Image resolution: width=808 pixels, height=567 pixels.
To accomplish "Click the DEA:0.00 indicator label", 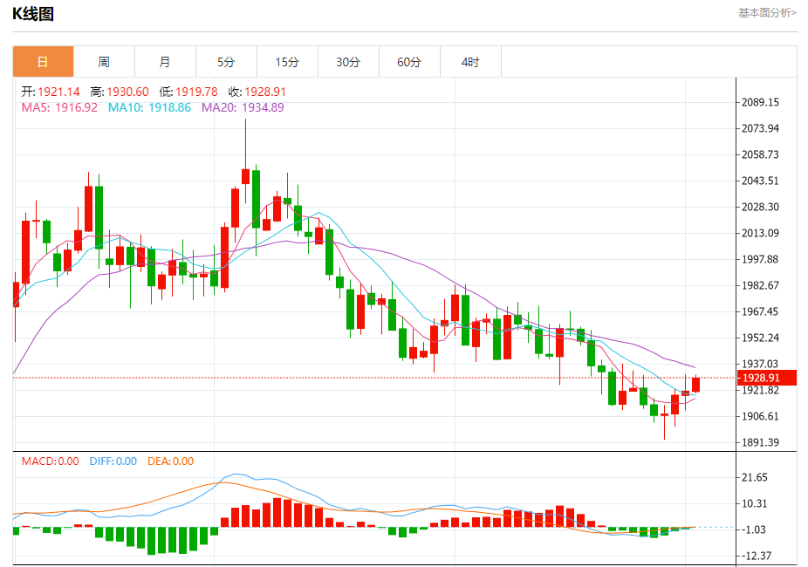I will (x=170, y=461).
